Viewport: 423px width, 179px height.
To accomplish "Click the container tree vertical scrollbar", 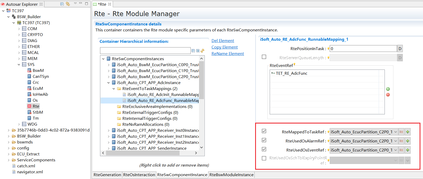I will 201,80.
